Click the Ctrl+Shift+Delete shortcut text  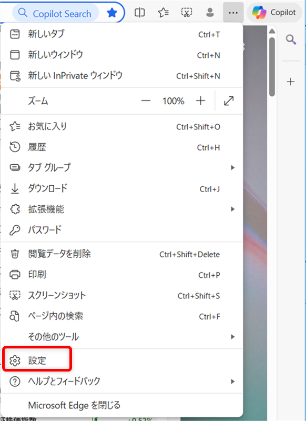point(190,254)
